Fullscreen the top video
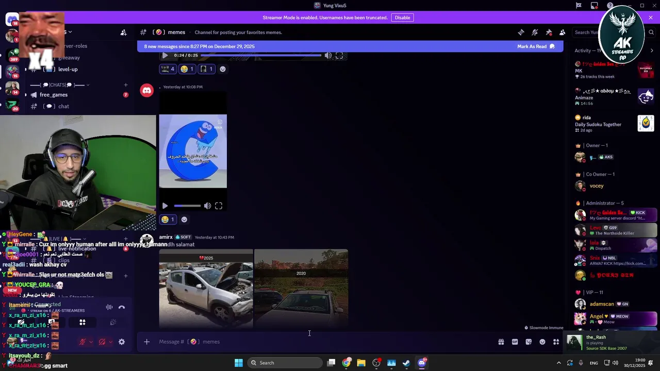The height and width of the screenshot is (371, 660). [339, 55]
